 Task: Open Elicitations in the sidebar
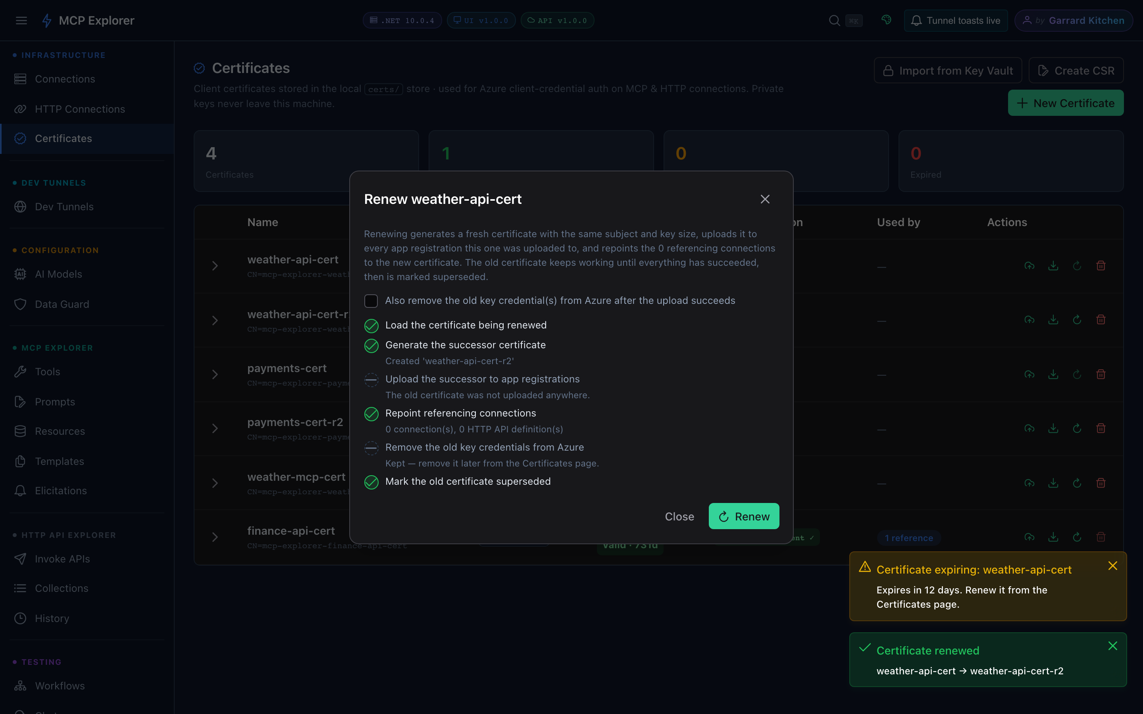click(87, 491)
